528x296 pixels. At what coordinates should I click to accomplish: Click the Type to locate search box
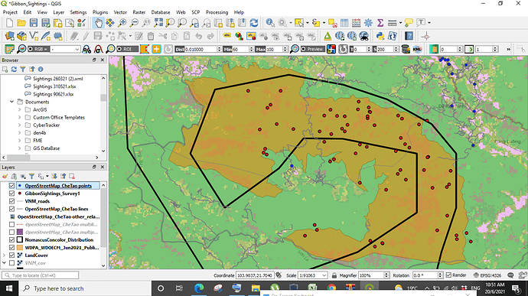pyautogui.click(x=40, y=275)
